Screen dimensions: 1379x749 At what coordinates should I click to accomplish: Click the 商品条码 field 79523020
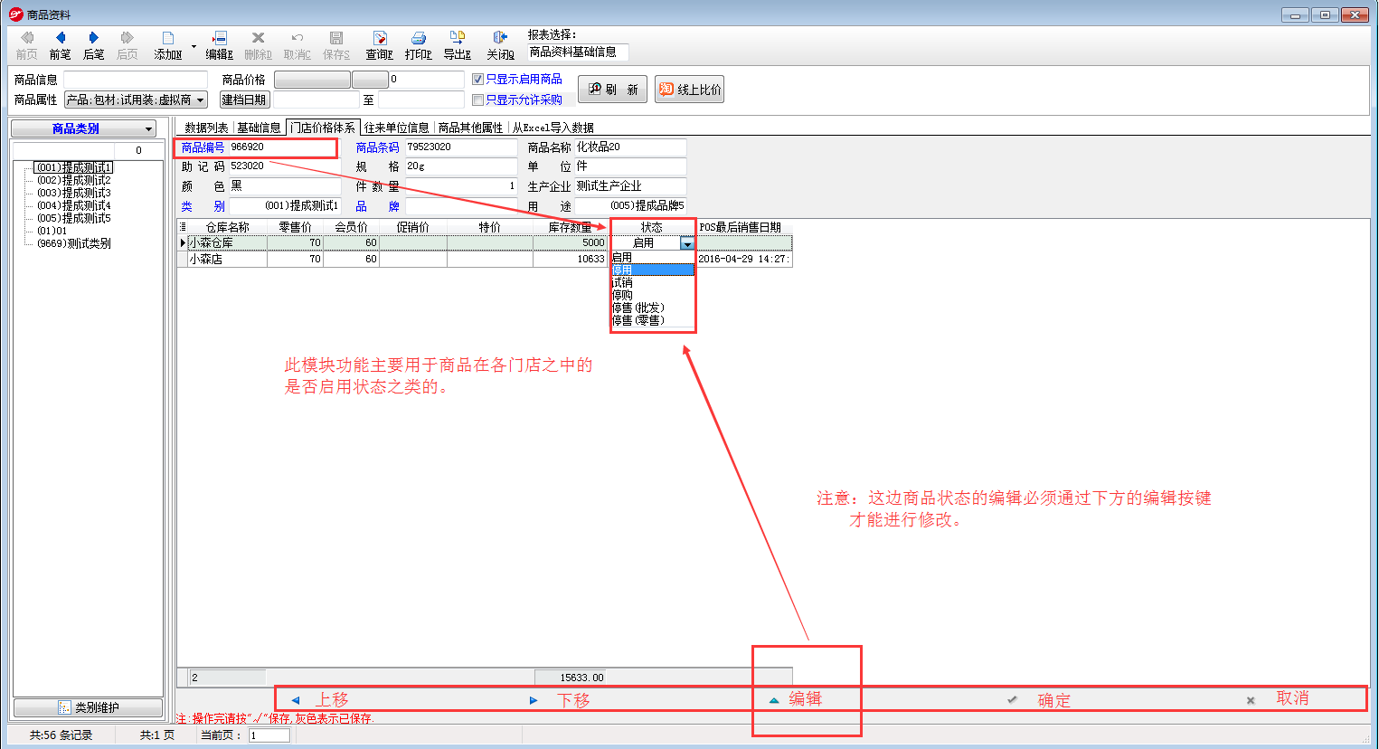tap(461, 147)
